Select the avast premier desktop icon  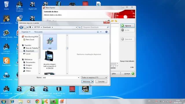6,20
